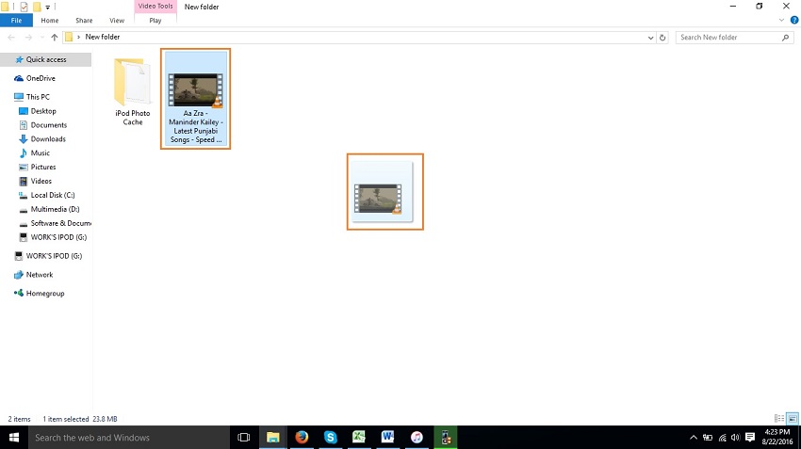Switch to Details view layout
The width and height of the screenshot is (801, 449).
pos(778,419)
